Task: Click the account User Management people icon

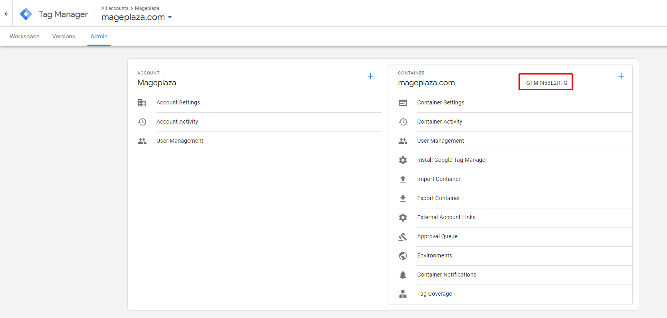Action: [x=142, y=141]
